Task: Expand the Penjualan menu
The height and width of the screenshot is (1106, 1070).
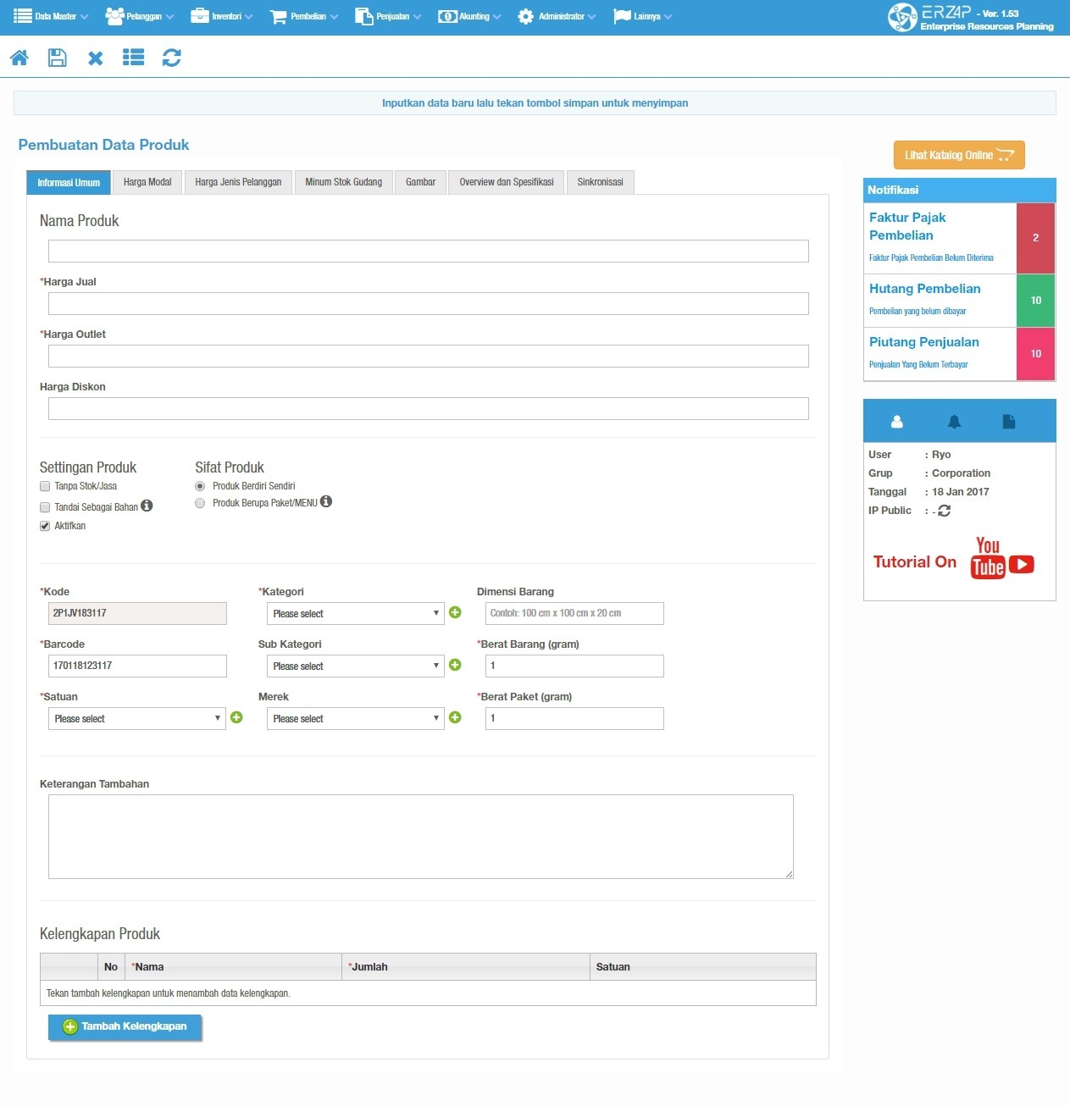Action: (x=388, y=16)
